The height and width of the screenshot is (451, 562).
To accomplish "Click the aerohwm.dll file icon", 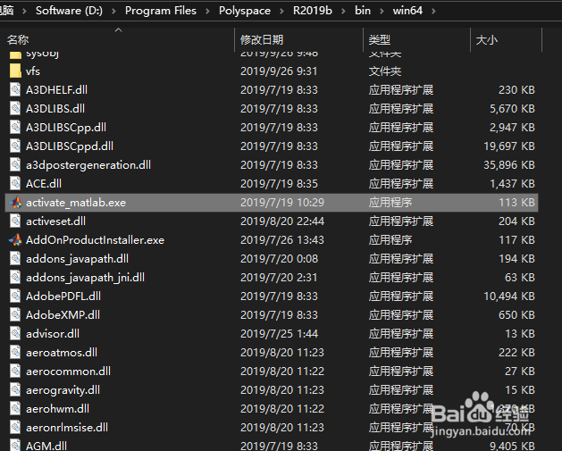I will coord(15,409).
